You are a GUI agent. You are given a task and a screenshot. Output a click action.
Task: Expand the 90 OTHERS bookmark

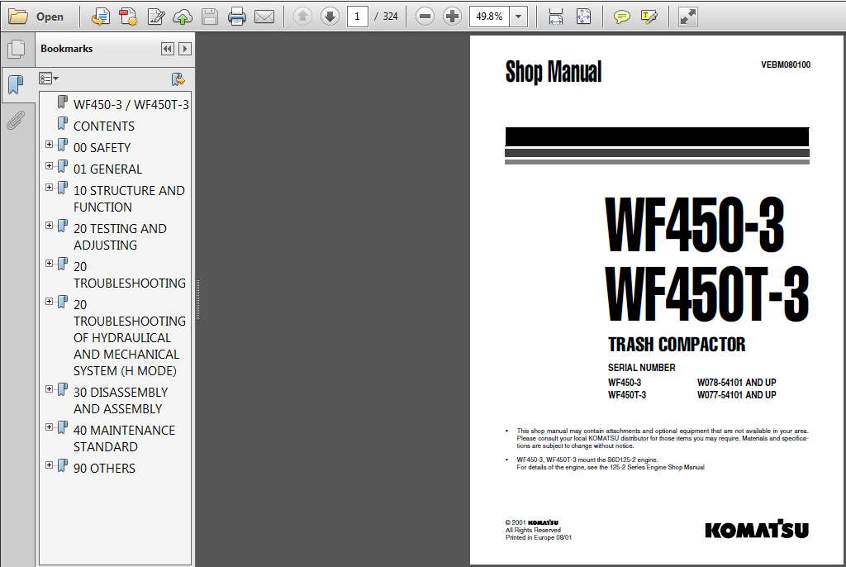tap(49, 465)
